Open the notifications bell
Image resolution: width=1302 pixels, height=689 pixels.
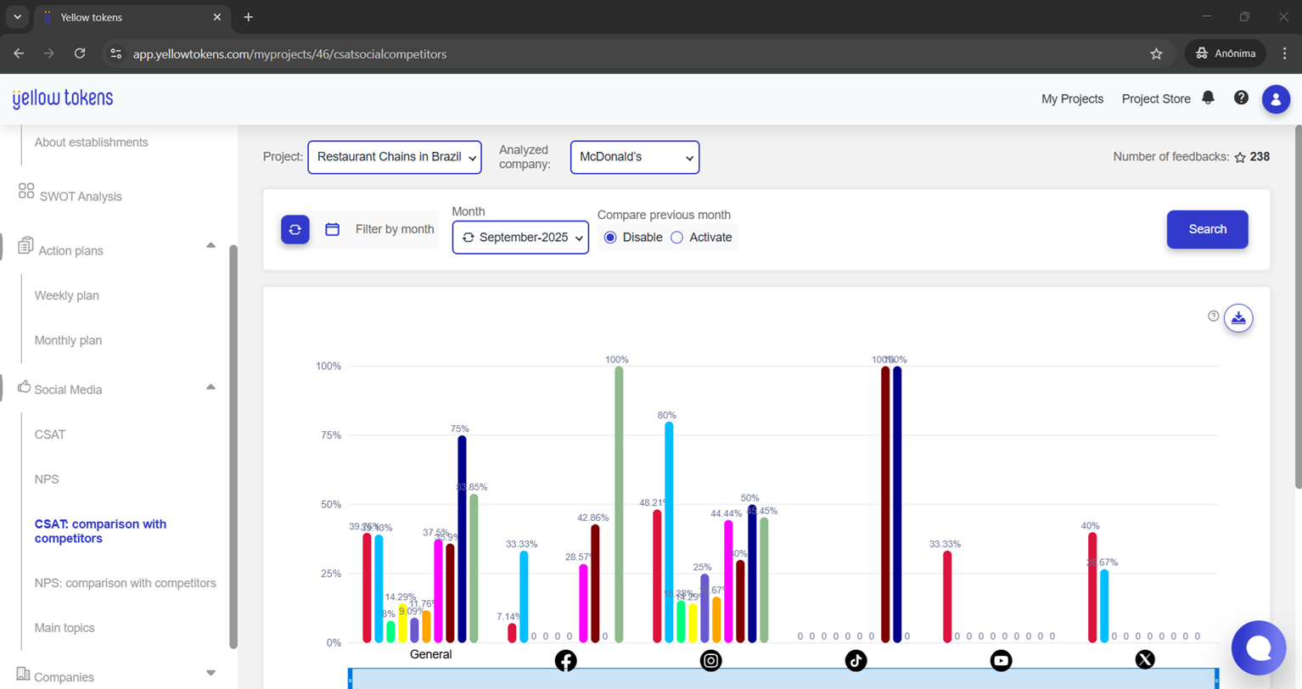[1208, 98]
